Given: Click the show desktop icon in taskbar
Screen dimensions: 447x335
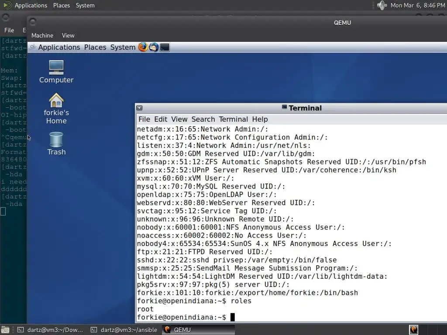Looking at the screenshot, I should [5, 330].
